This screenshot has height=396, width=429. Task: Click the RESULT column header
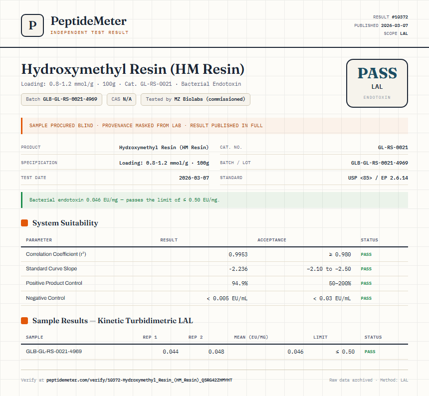coord(169,240)
